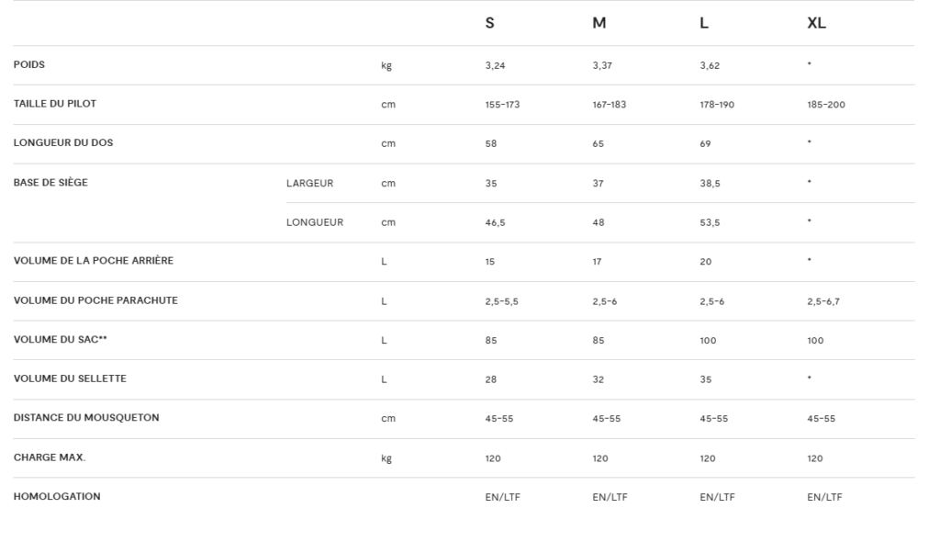Click the 2,5-6,7 parachute volume value
940x542 pixels.
pyautogui.click(x=823, y=301)
